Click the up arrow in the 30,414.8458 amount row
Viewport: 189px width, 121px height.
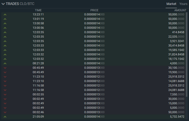(x=5, y=46)
